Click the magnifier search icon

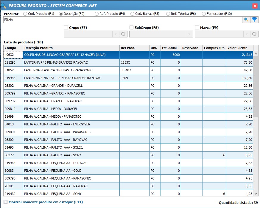(246, 20)
